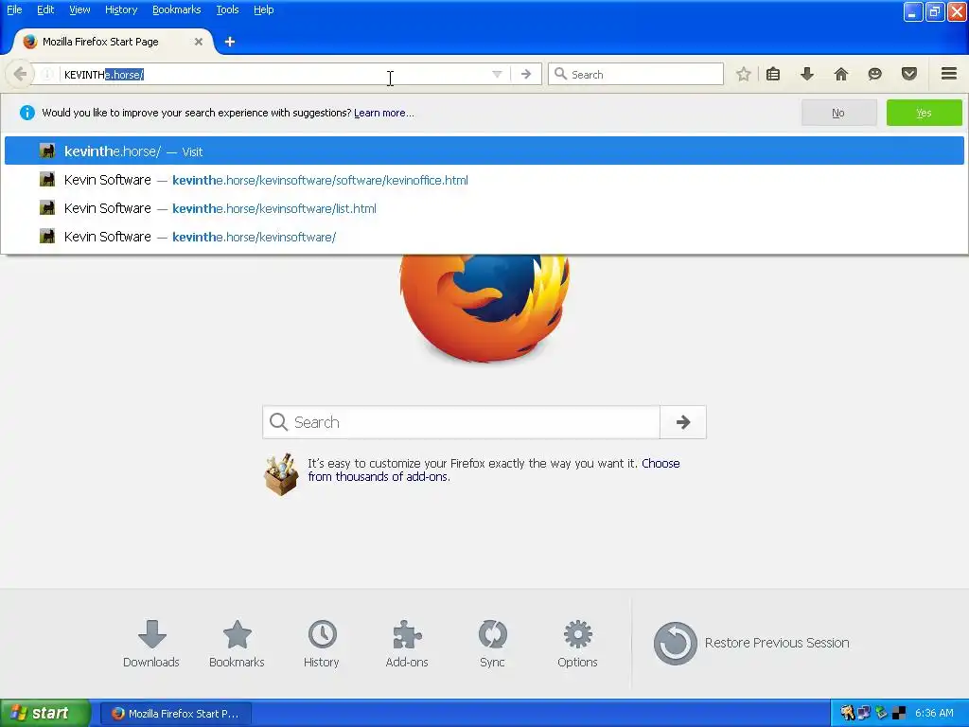
Task: Open the Help menu
Action: [x=263, y=9]
